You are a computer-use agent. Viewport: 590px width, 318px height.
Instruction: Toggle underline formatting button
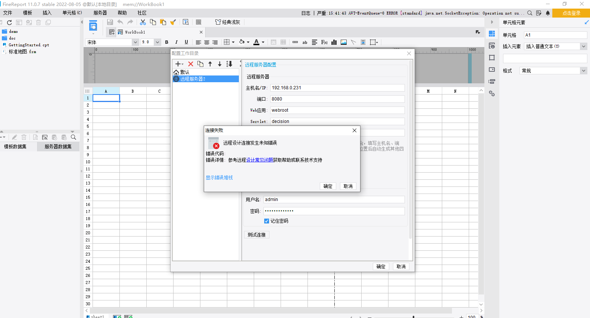(x=186, y=42)
